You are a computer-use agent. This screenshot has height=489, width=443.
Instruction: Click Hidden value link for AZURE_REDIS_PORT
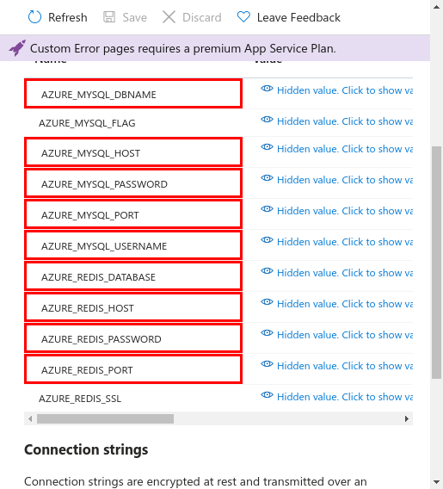(x=345, y=366)
